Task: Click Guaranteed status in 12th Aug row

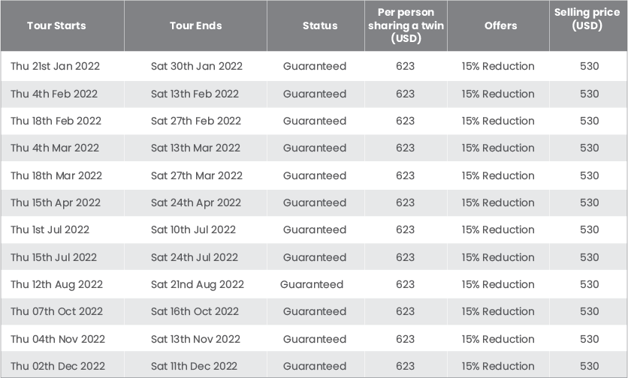Action: 312,284
